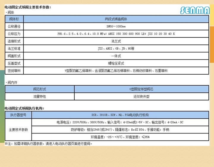Click the 一体式 value cell
The height and width of the screenshot is (167, 214).
point(116,56)
